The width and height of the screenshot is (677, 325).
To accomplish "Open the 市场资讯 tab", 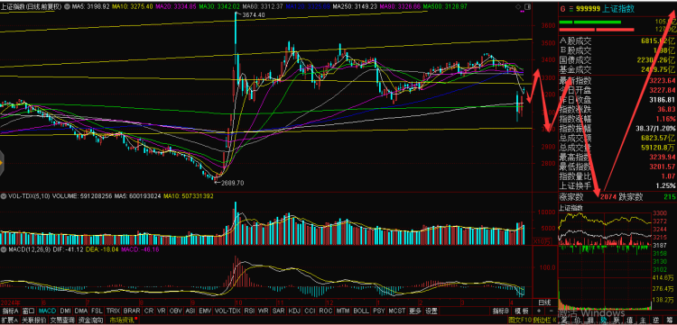I will [x=123, y=320].
